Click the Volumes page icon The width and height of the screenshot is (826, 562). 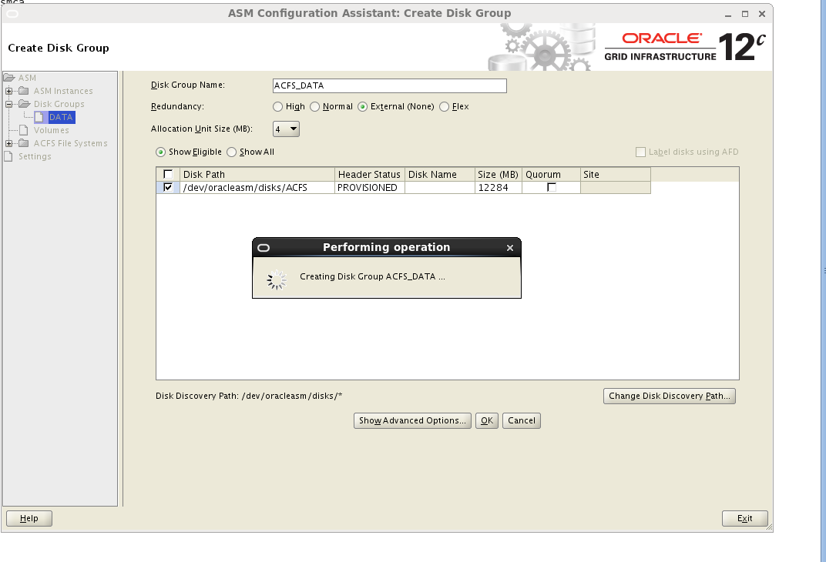[x=24, y=130]
